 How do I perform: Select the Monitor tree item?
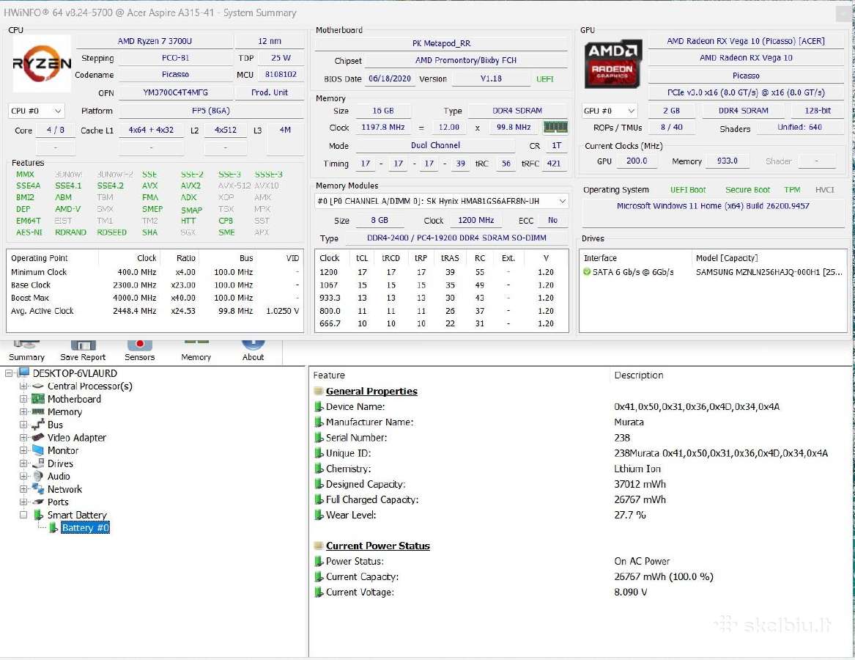click(x=63, y=450)
